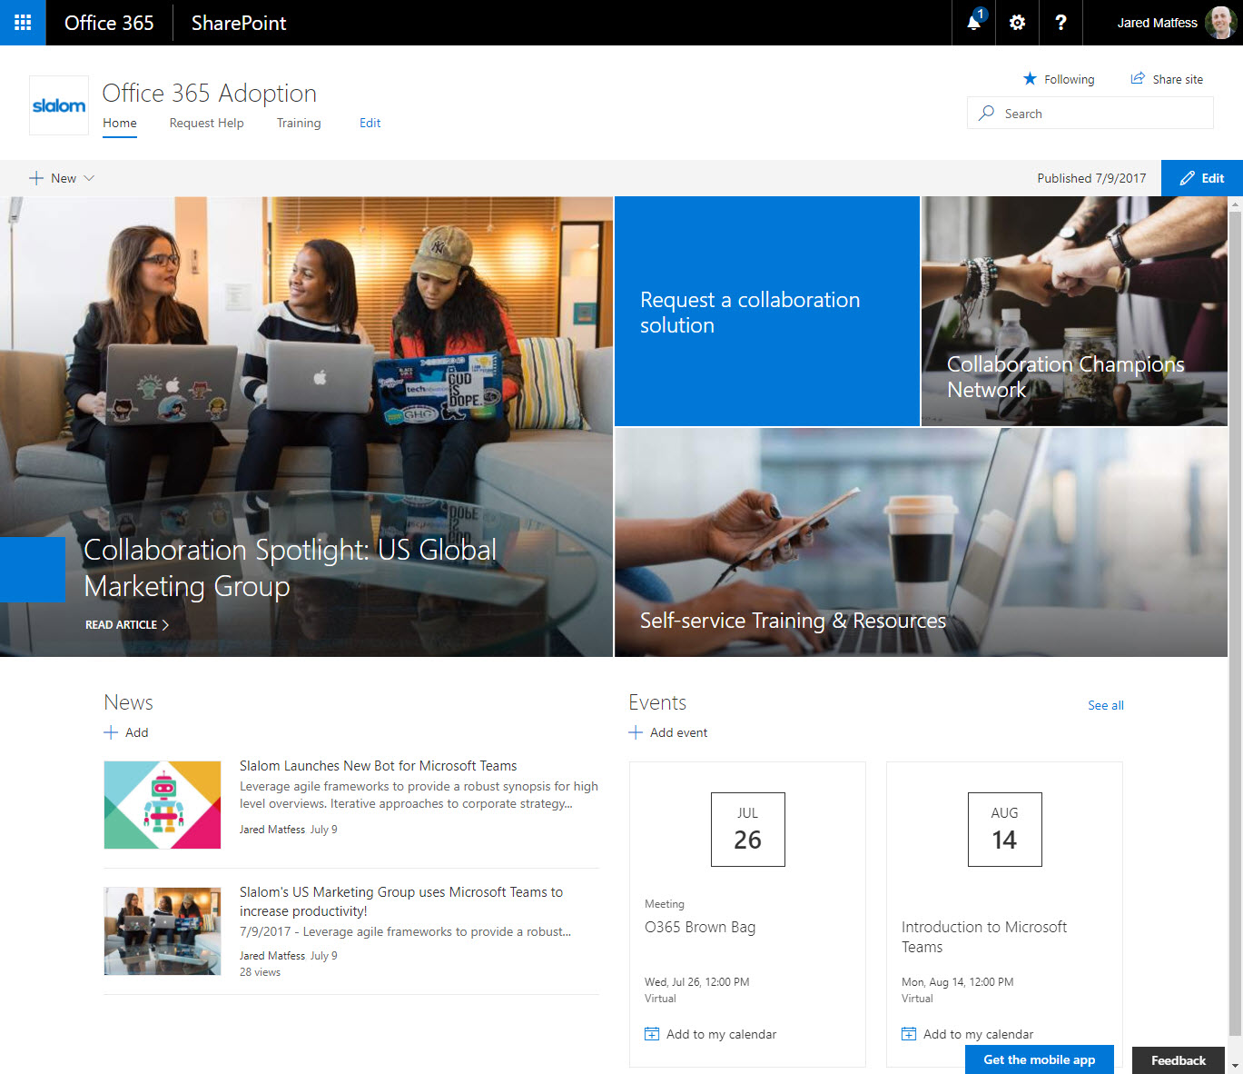Open the site via the slalom logo

click(58, 104)
